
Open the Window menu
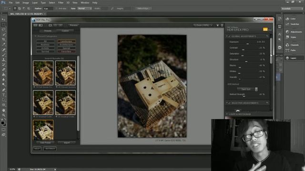pos(85,3)
